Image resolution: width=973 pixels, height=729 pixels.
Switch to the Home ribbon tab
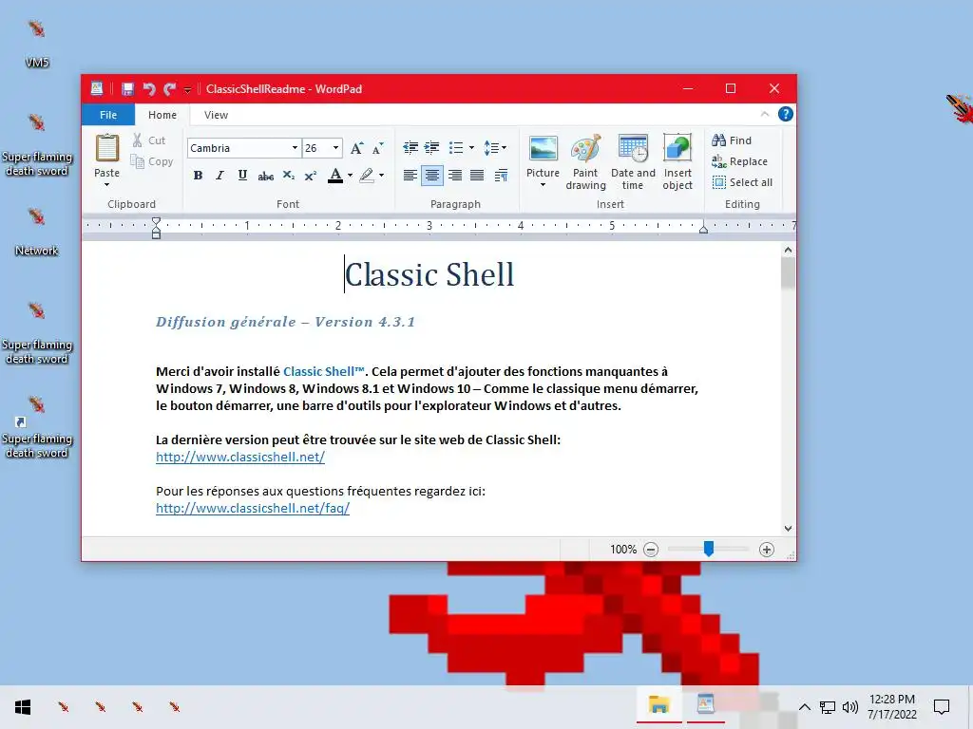[162, 115]
